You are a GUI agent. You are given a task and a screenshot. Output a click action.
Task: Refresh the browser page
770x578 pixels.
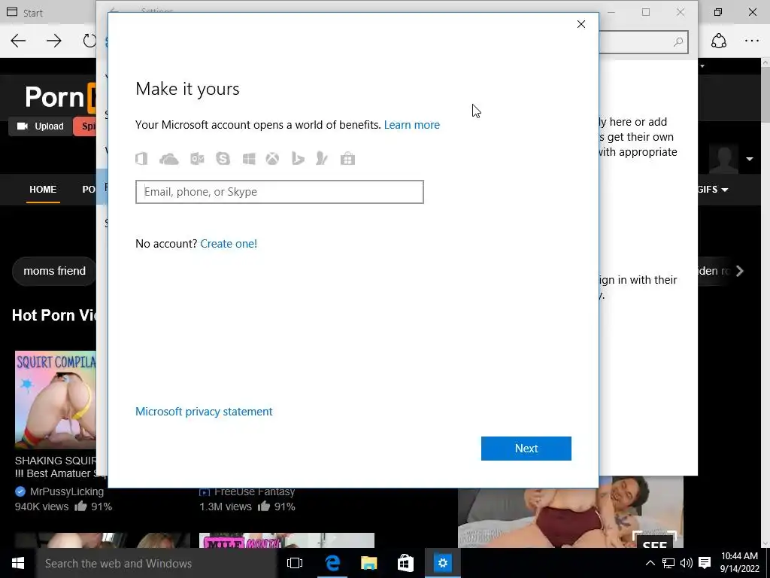click(89, 41)
